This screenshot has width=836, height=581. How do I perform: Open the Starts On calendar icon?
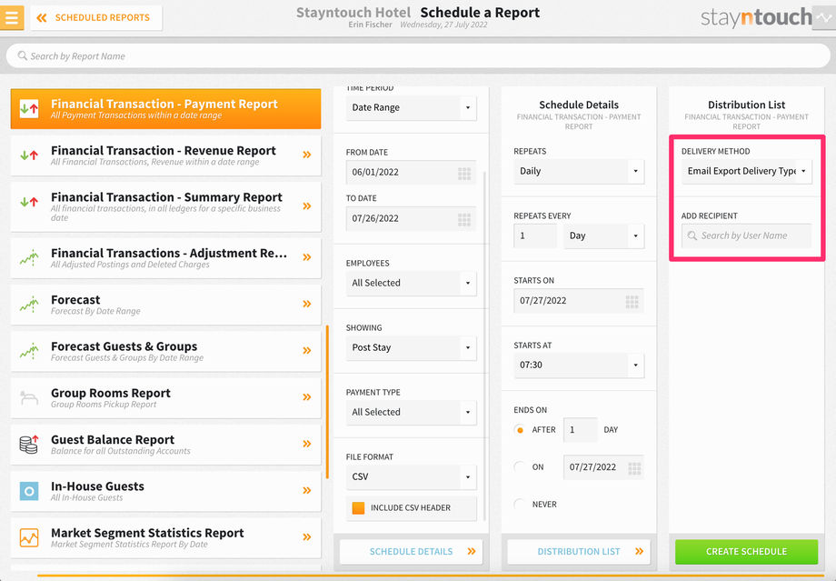tap(632, 302)
